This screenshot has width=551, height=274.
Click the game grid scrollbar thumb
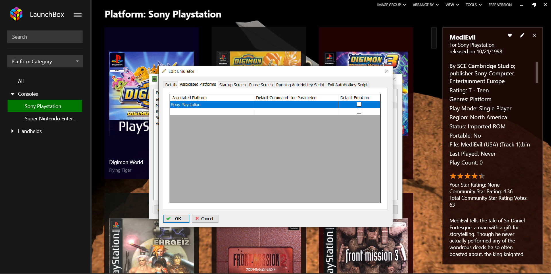(x=434, y=38)
